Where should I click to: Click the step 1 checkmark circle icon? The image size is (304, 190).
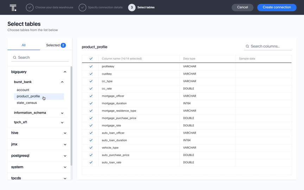click(x=30, y=7)
